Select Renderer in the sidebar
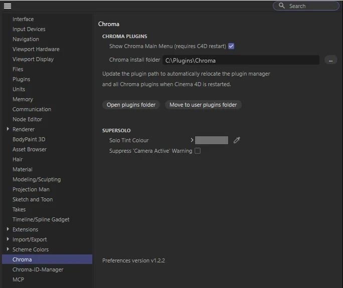 (24, 129)
